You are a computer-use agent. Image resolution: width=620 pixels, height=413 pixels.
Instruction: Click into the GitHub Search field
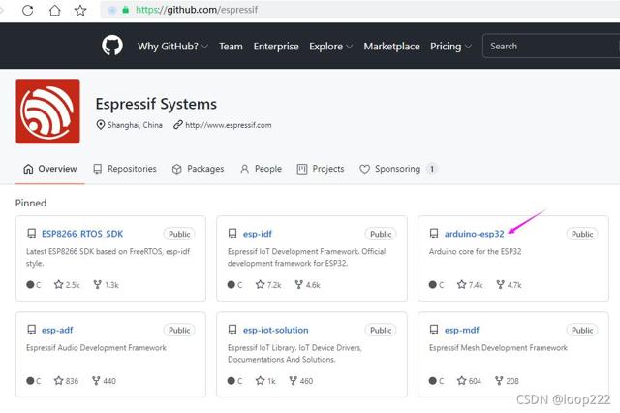pos(551,46)
